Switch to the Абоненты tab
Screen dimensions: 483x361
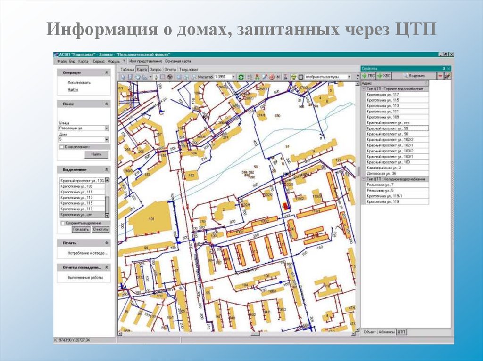tap(386, 332)
